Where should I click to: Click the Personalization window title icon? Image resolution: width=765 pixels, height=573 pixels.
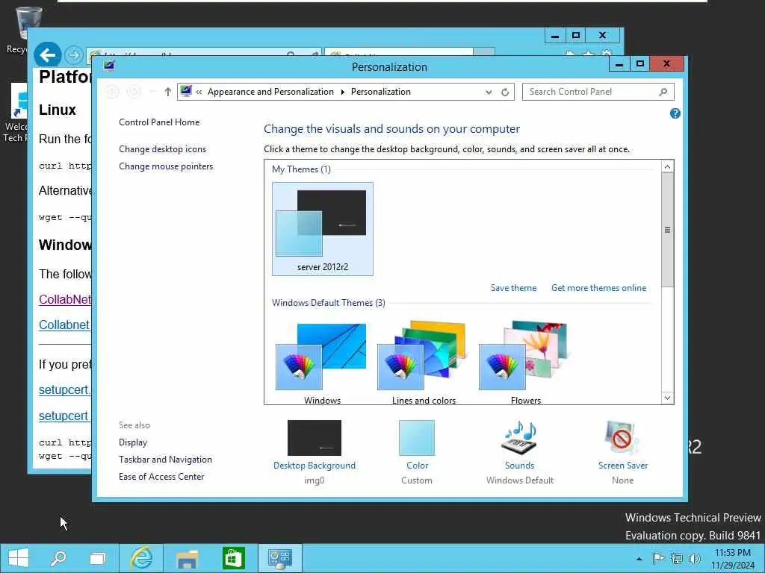[109, 66]
